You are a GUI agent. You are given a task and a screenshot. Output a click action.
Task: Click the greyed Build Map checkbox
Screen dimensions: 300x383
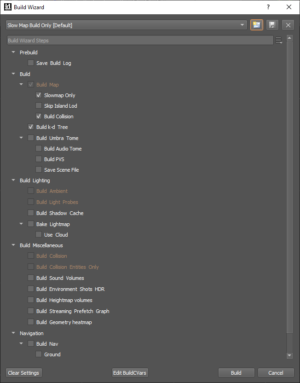[31, 85]
